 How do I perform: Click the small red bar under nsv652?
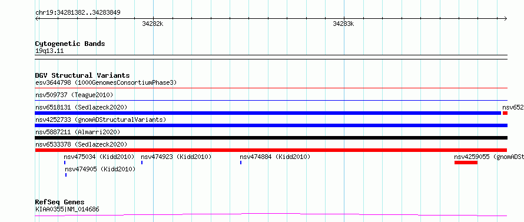point(505,113)
